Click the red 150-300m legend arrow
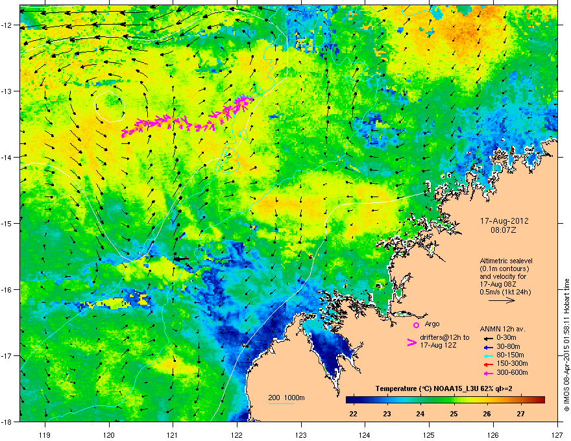571x441 pixels. tap(489, 364)
